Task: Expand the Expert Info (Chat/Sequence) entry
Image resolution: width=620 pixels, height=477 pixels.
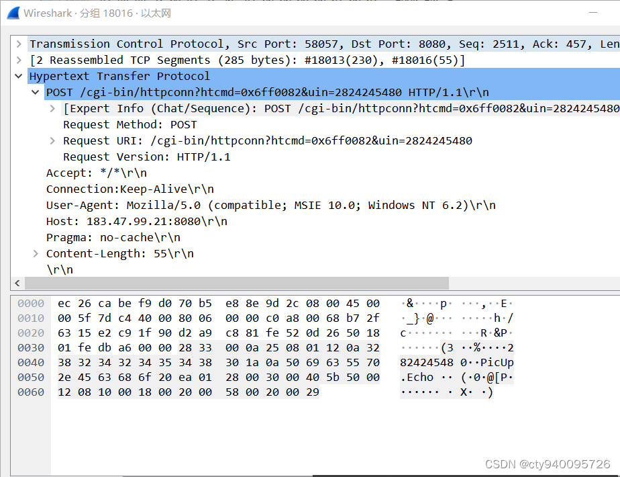Action: tap(52, 108)
